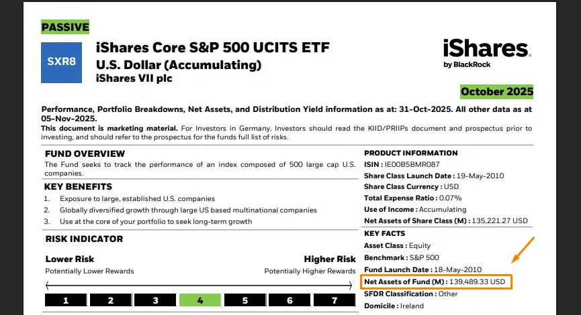Click risk indicator box number 1

pos(66,300)
